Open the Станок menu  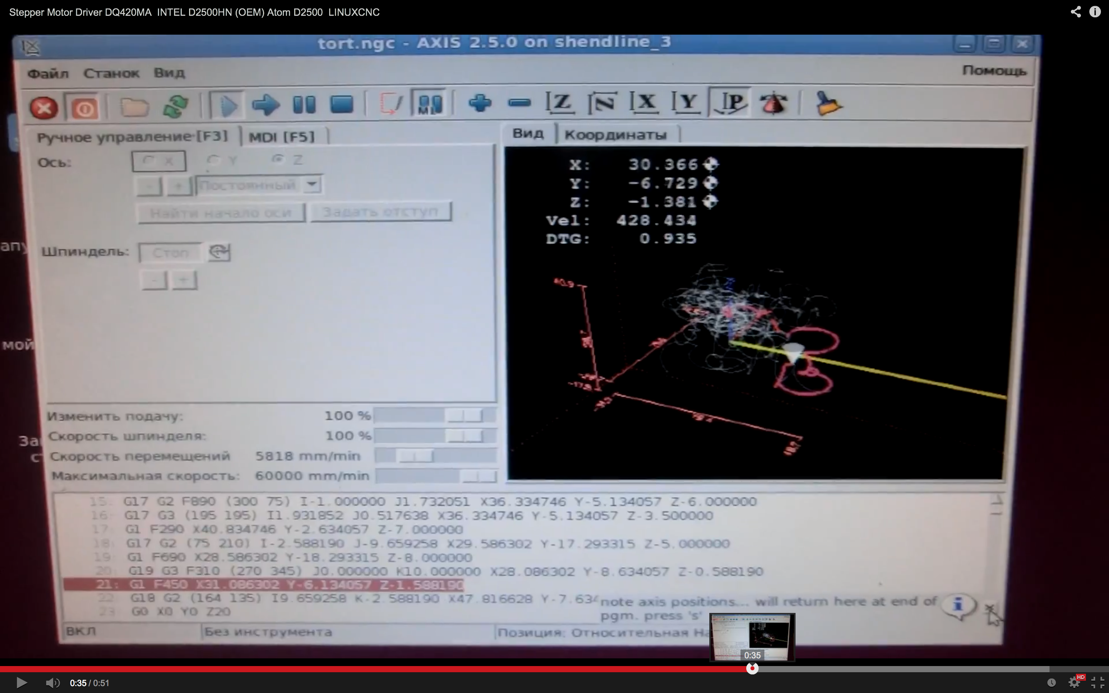(111, 73)
